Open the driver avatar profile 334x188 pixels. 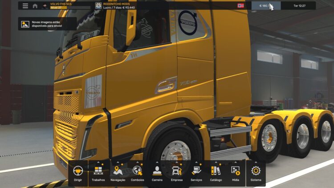point(45,6)
